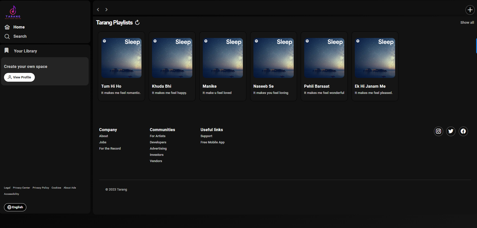The height and width of the screenshot is (228, 477).
Task: Click the globe icon in the English button
Action: point(9,207)
